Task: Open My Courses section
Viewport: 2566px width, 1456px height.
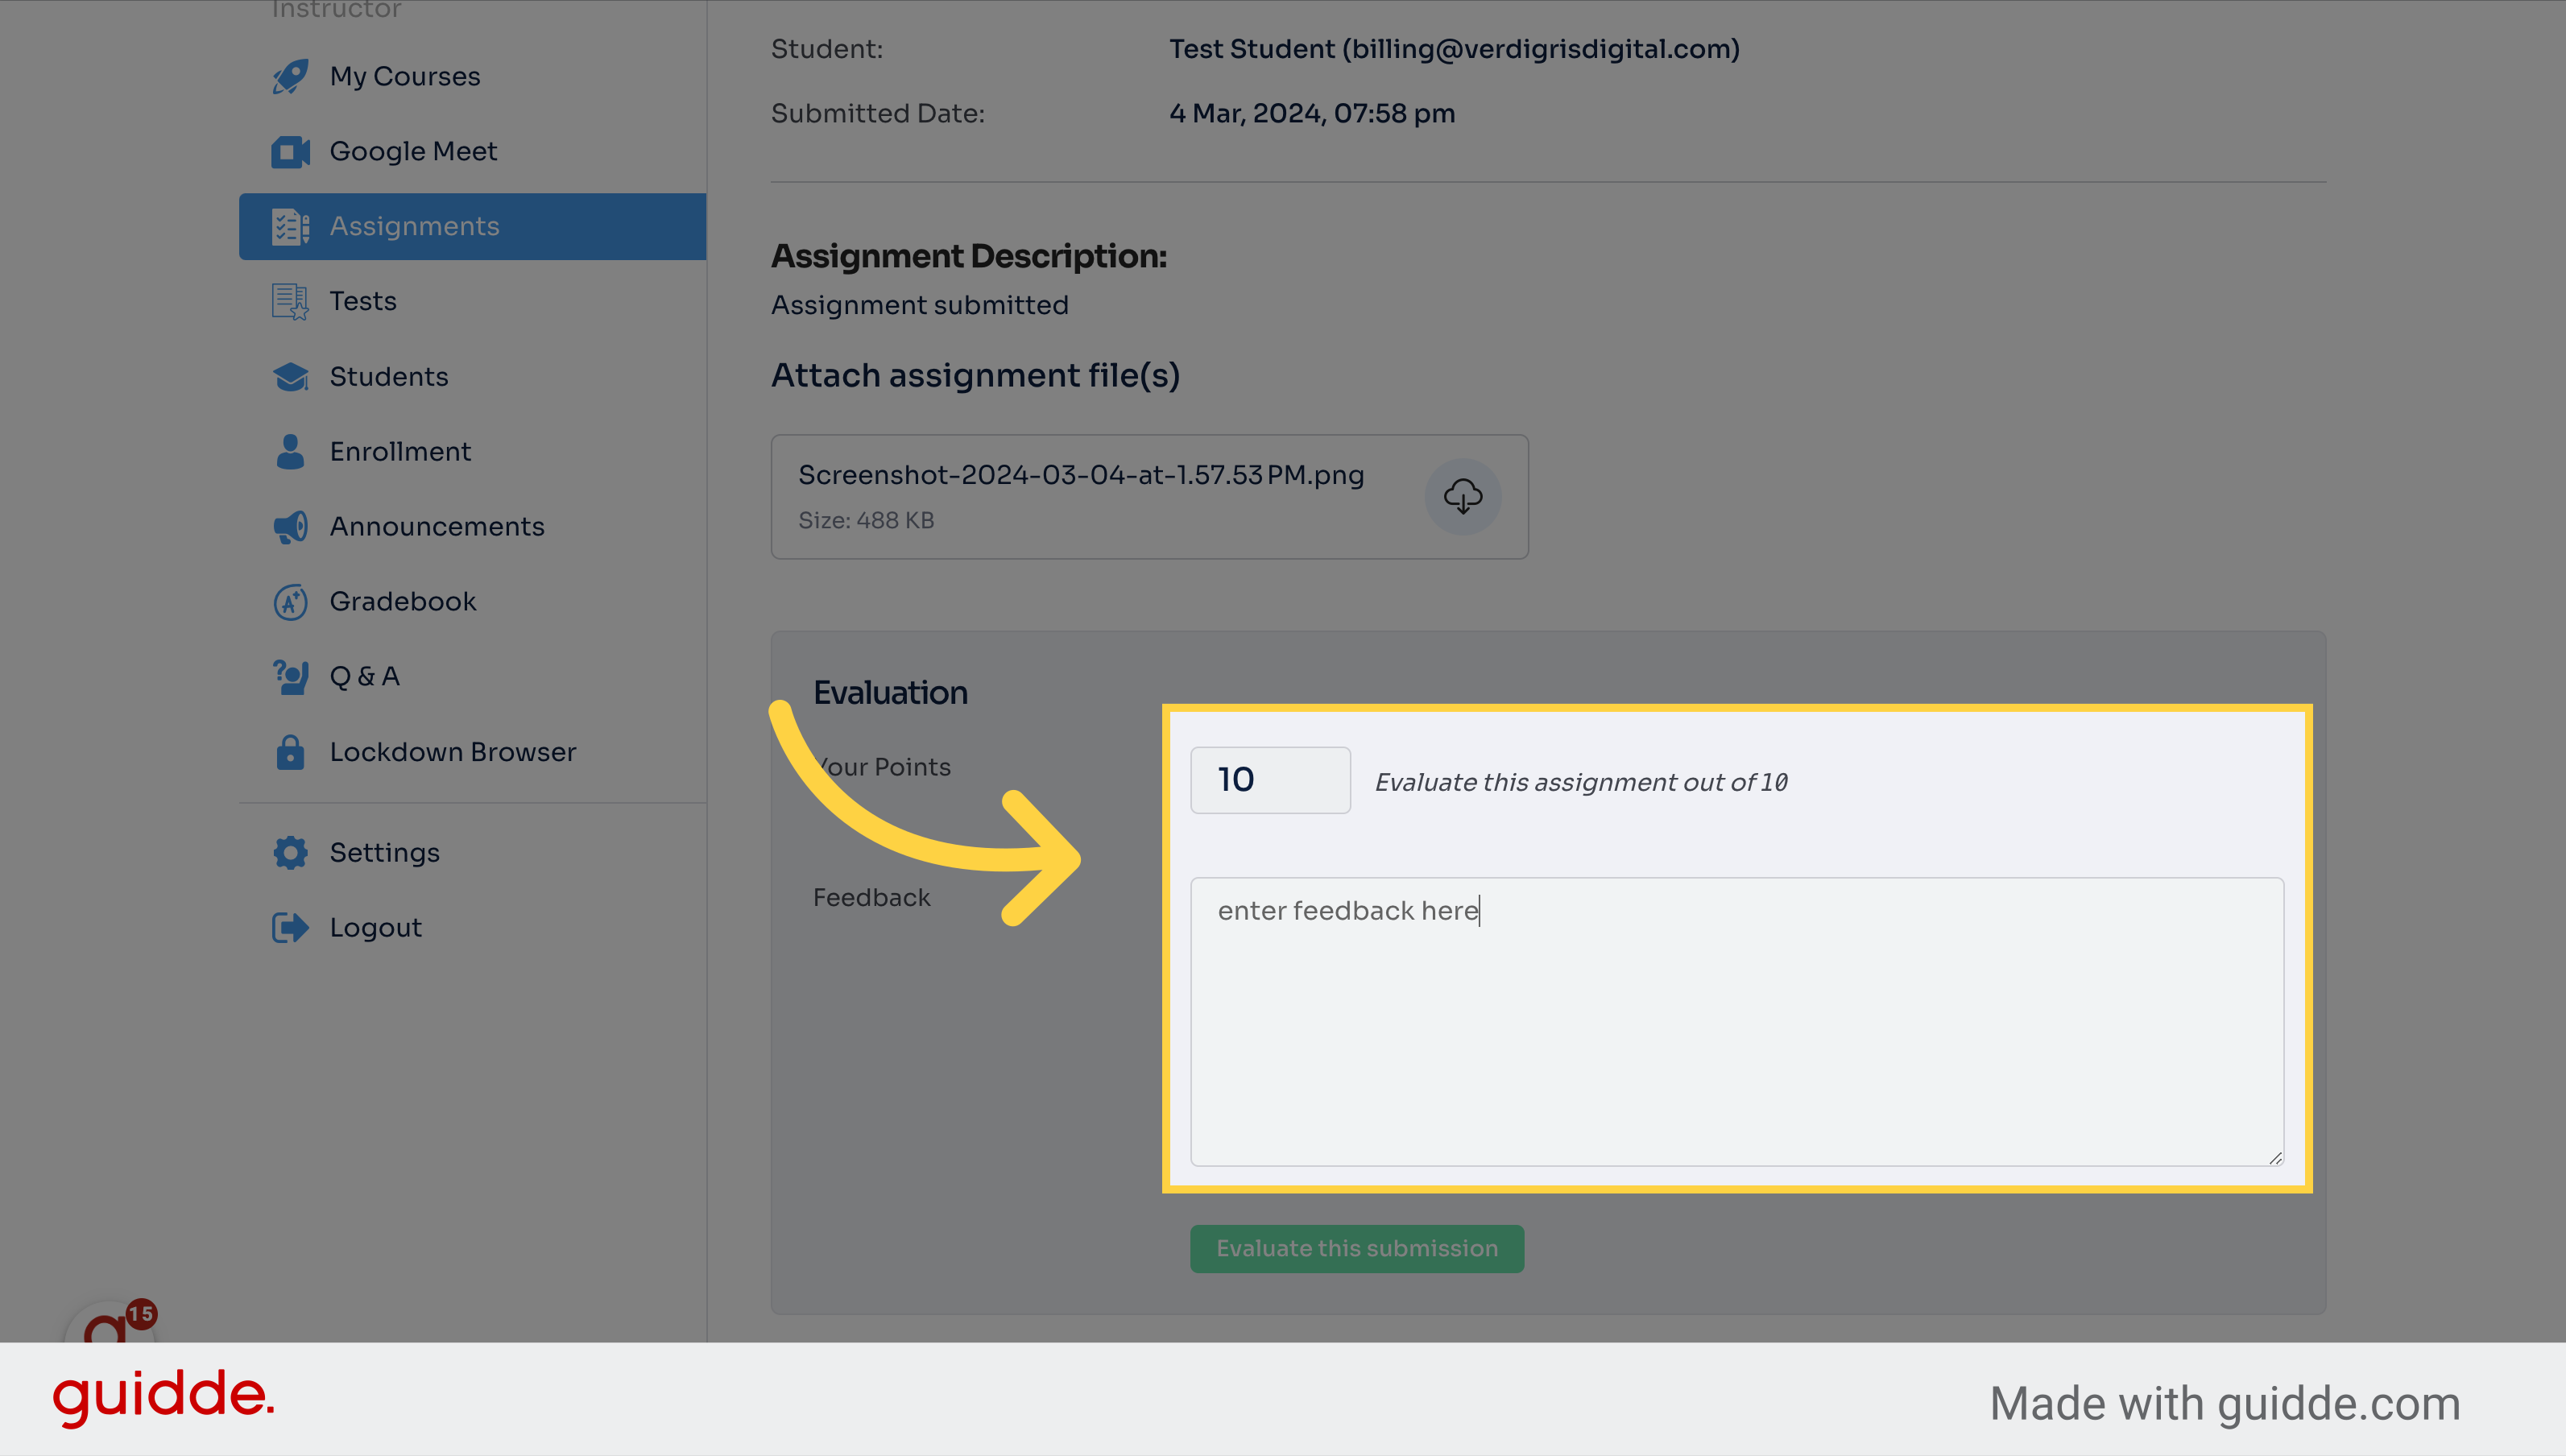Action: click(x=404, y=74)
